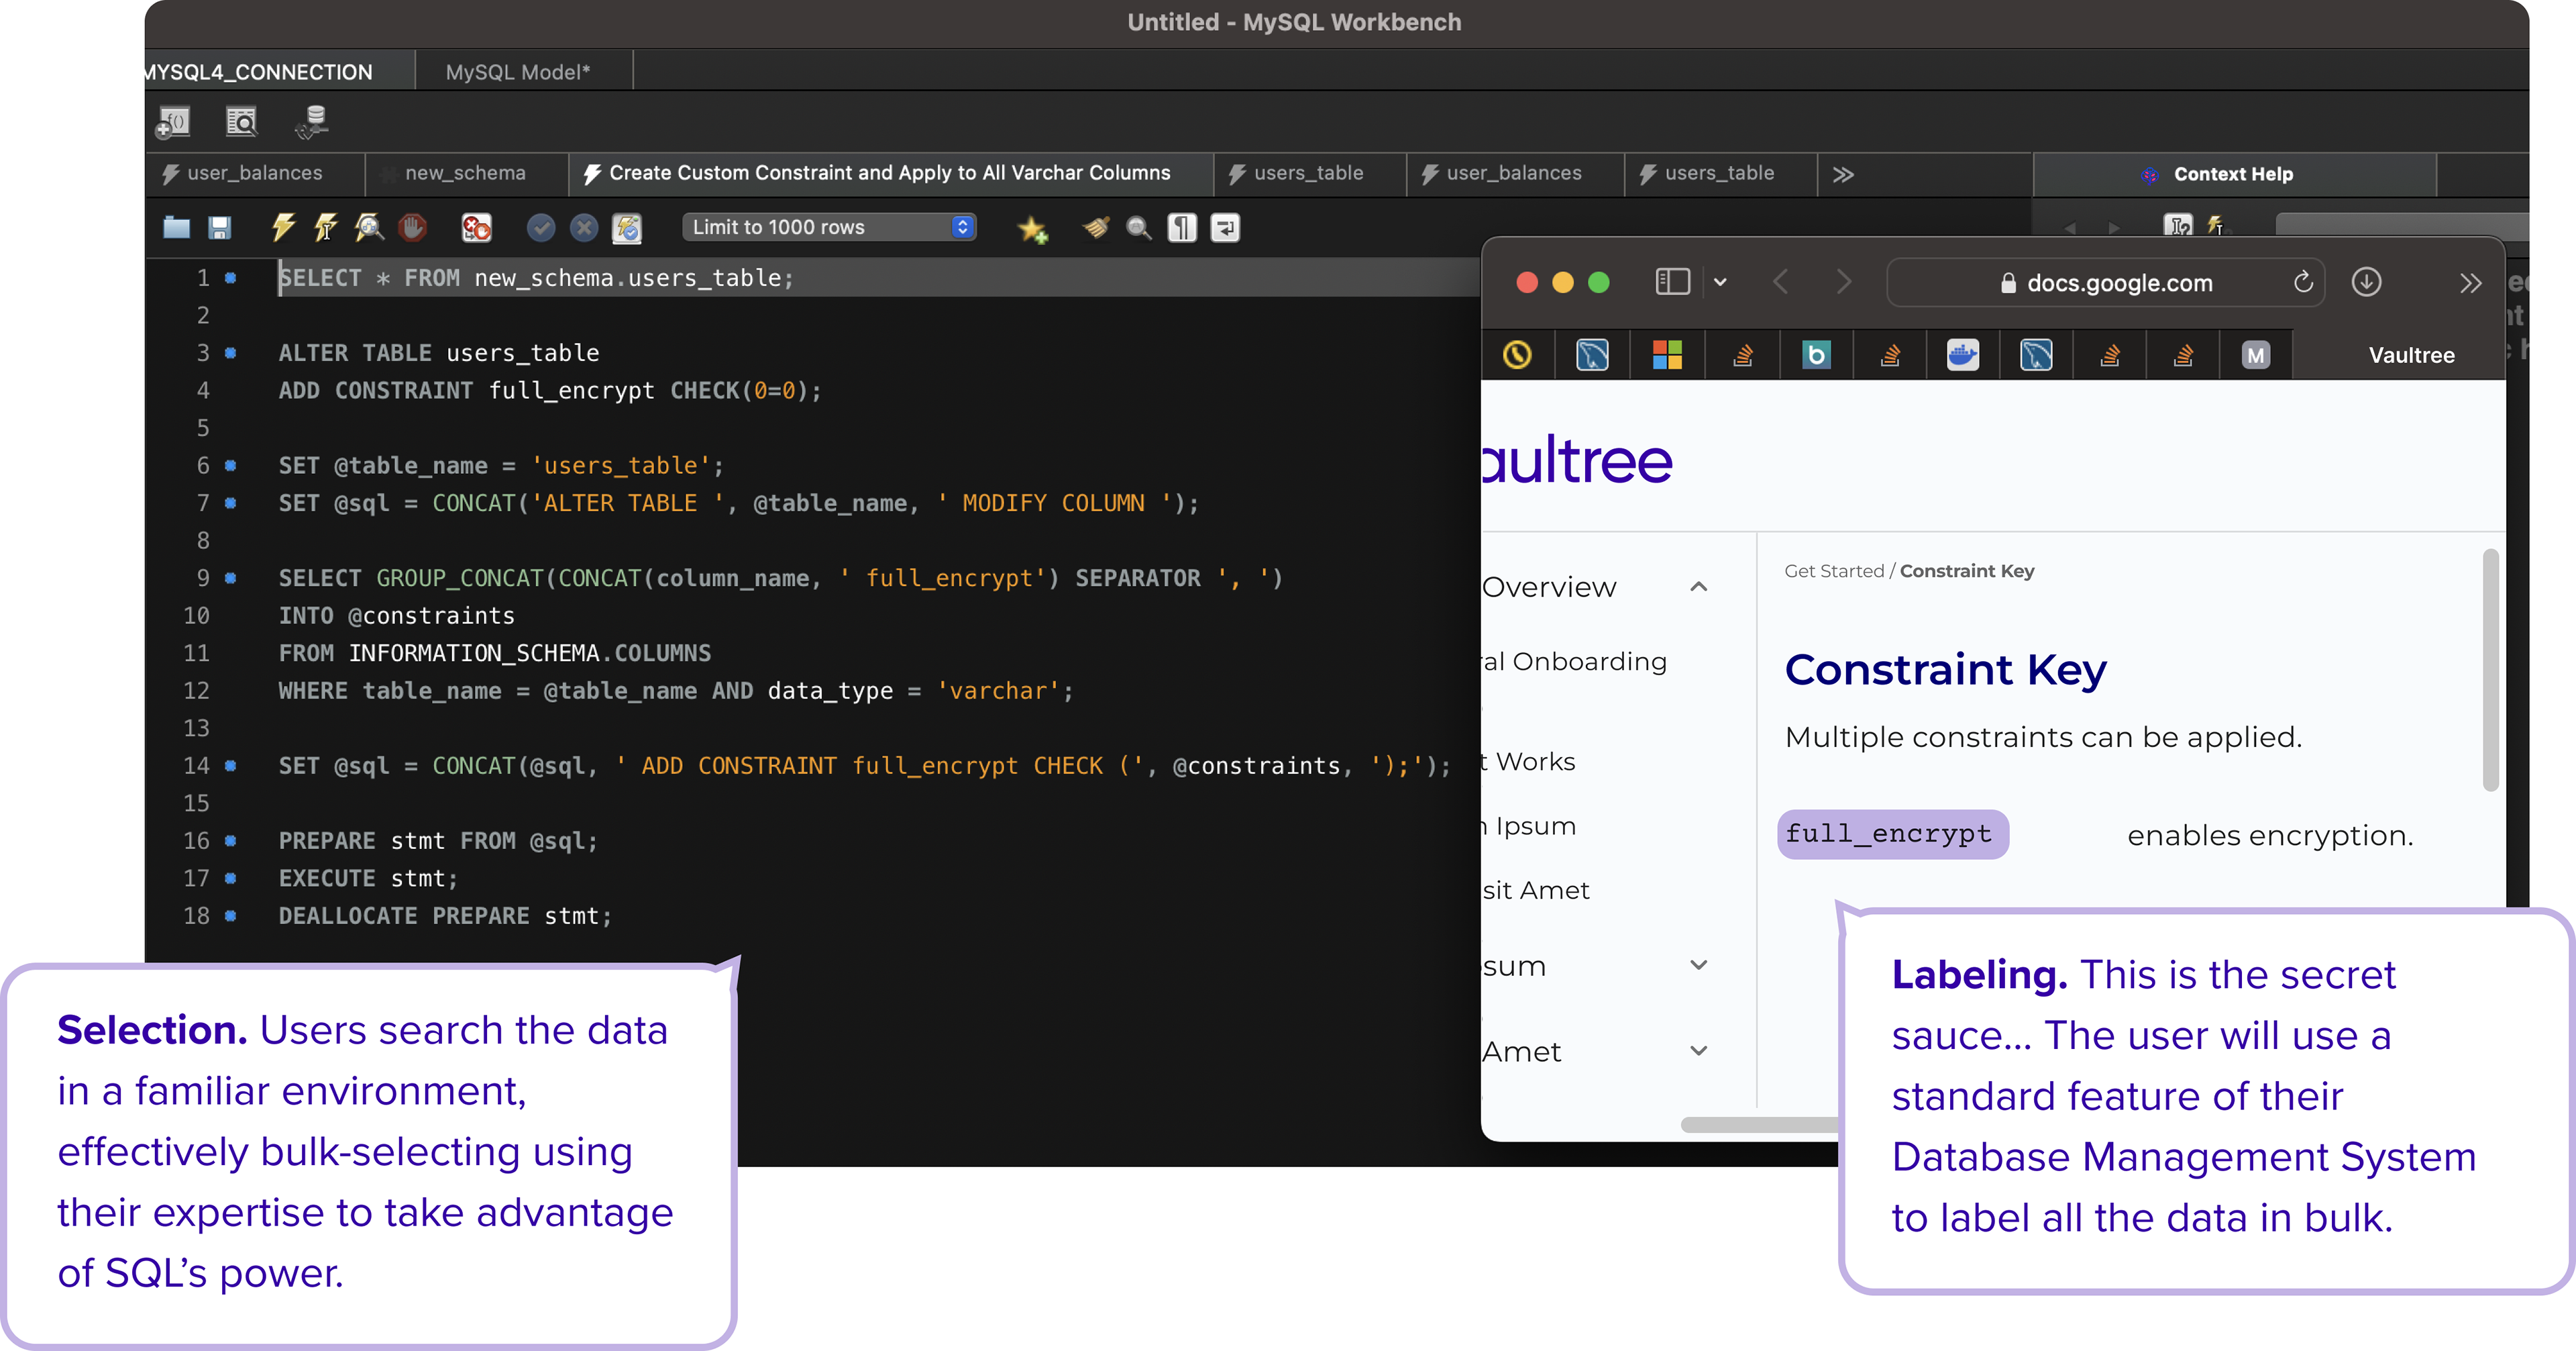Image resolution: width=2576 pixels, height=1351 pixels.
Task: Open the 'Ipsum' docs sidebar entry
Action: tap(1530, 825)
